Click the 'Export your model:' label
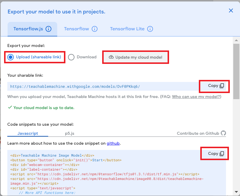 [x=26, y=45]
